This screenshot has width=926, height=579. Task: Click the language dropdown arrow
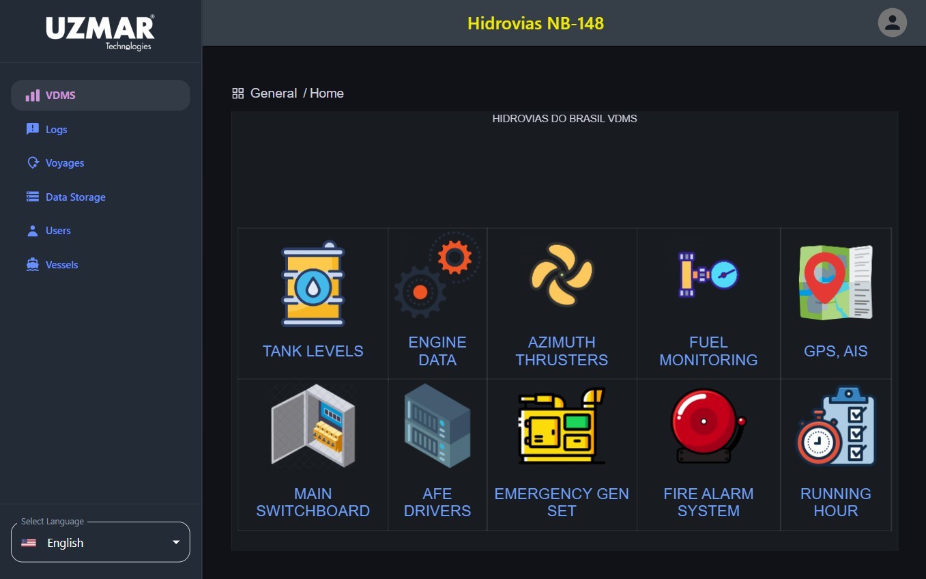[x=176, y=543]
